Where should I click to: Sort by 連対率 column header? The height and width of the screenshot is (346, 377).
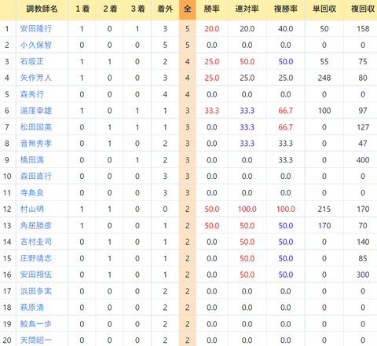(x=247, y=9)
